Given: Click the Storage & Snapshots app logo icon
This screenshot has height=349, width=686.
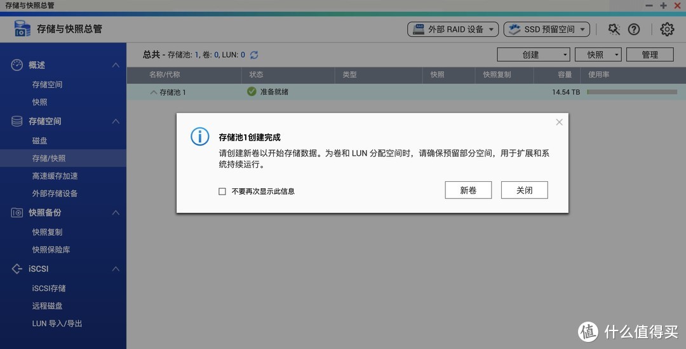Looking at the screenshot, I should pyautogui.click(x=22, y=29).
